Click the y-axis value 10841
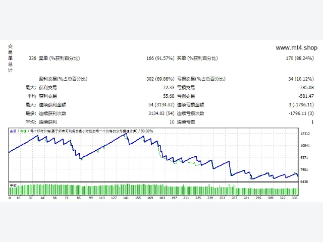Viewport: 323px width, 242px height. (305, 146)
